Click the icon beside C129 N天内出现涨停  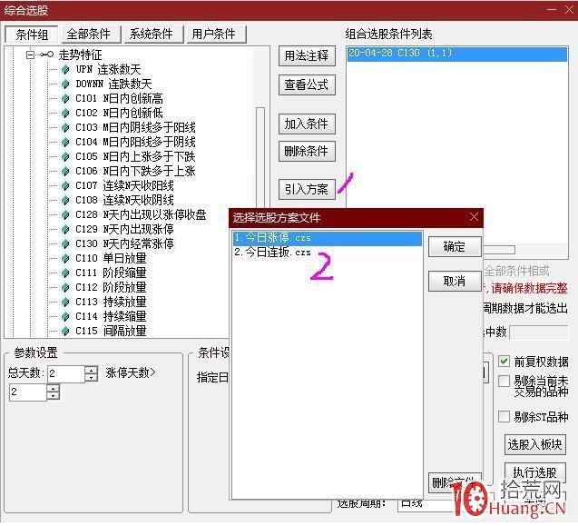[65, 229]
